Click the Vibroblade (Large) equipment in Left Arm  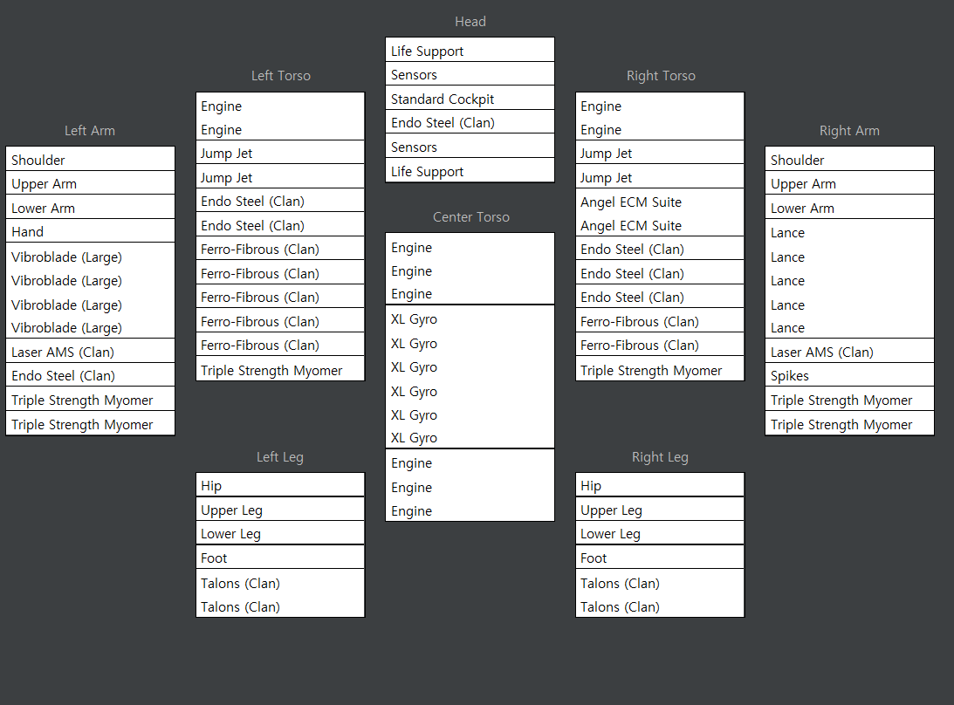[x=90, y=292]
